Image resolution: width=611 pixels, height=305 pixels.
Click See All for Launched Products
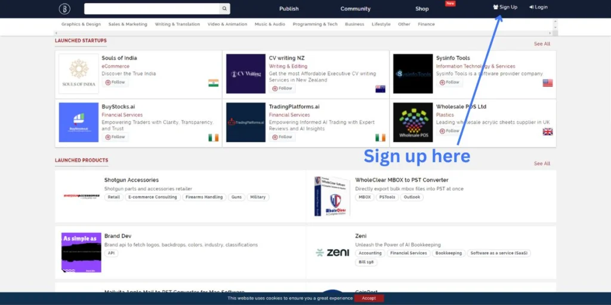(x=542, y=163)
